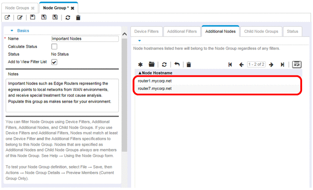Click the Save and Close toolbar icon
Image resolution: width=313 pixels, height=190 pixels.
coord(55,17)
